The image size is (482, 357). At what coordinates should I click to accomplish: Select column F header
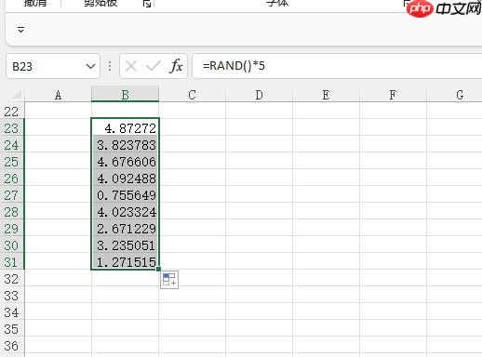pyautogui.click(x=393, y=94)
